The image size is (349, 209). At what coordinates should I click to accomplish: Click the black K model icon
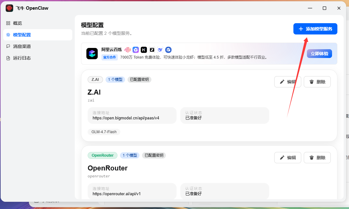tap(144, 50)
